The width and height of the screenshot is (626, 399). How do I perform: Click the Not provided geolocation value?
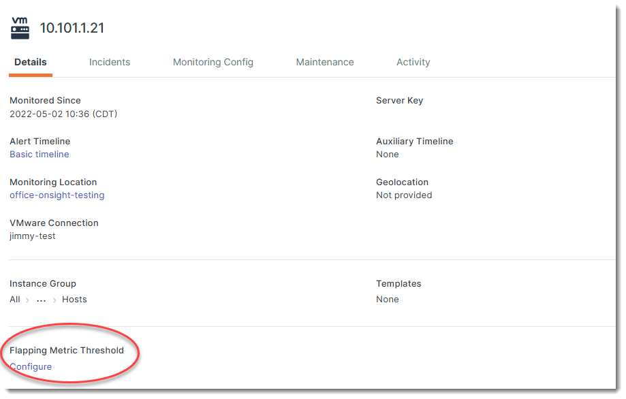pyautogui.click(x=404, y=195)
